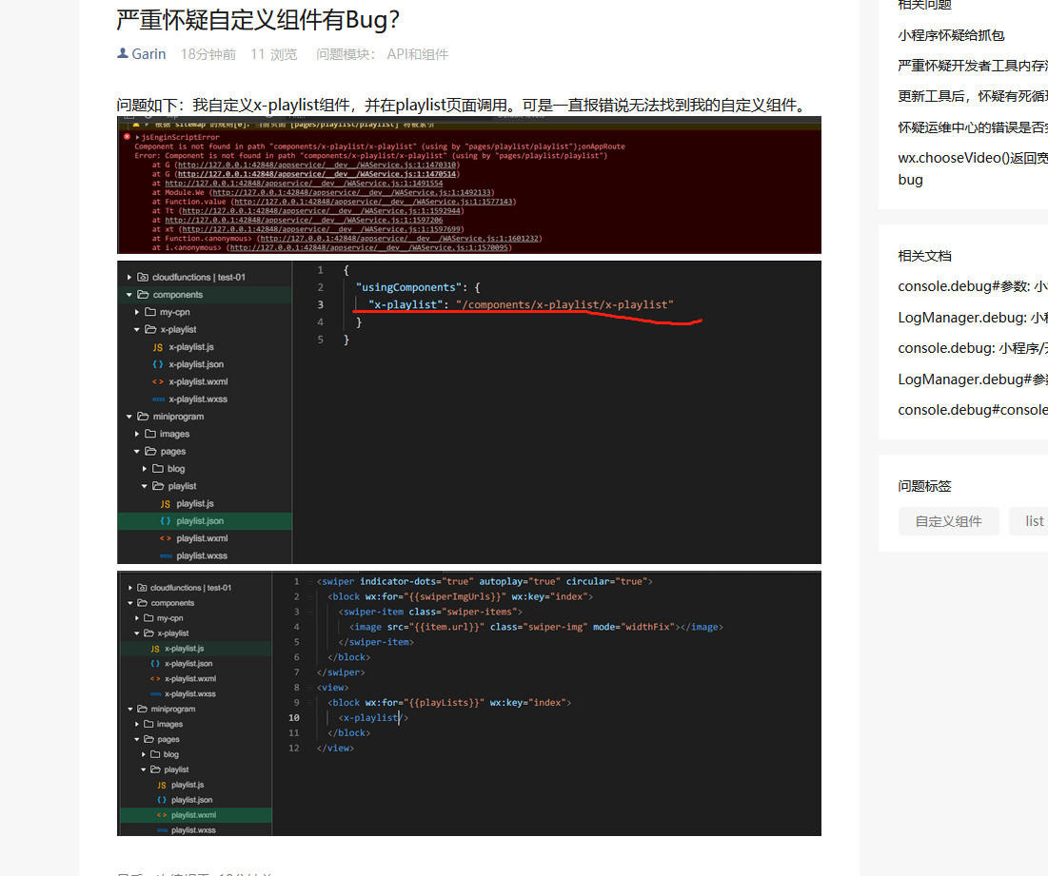Select highlighted playlist.json row in JSON screenshot tree

tap(205, 521)
